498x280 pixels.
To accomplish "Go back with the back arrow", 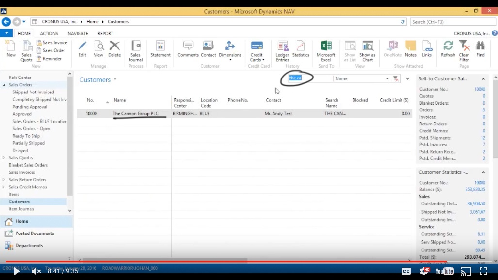I will tap(6, 22).
